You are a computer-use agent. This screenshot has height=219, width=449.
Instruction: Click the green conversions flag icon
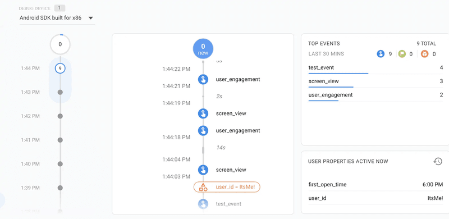(402, 53)
